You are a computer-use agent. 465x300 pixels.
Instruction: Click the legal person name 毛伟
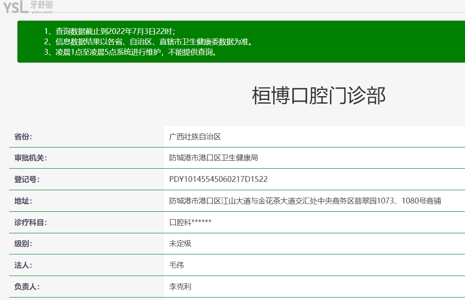click(x=176, y=265)
